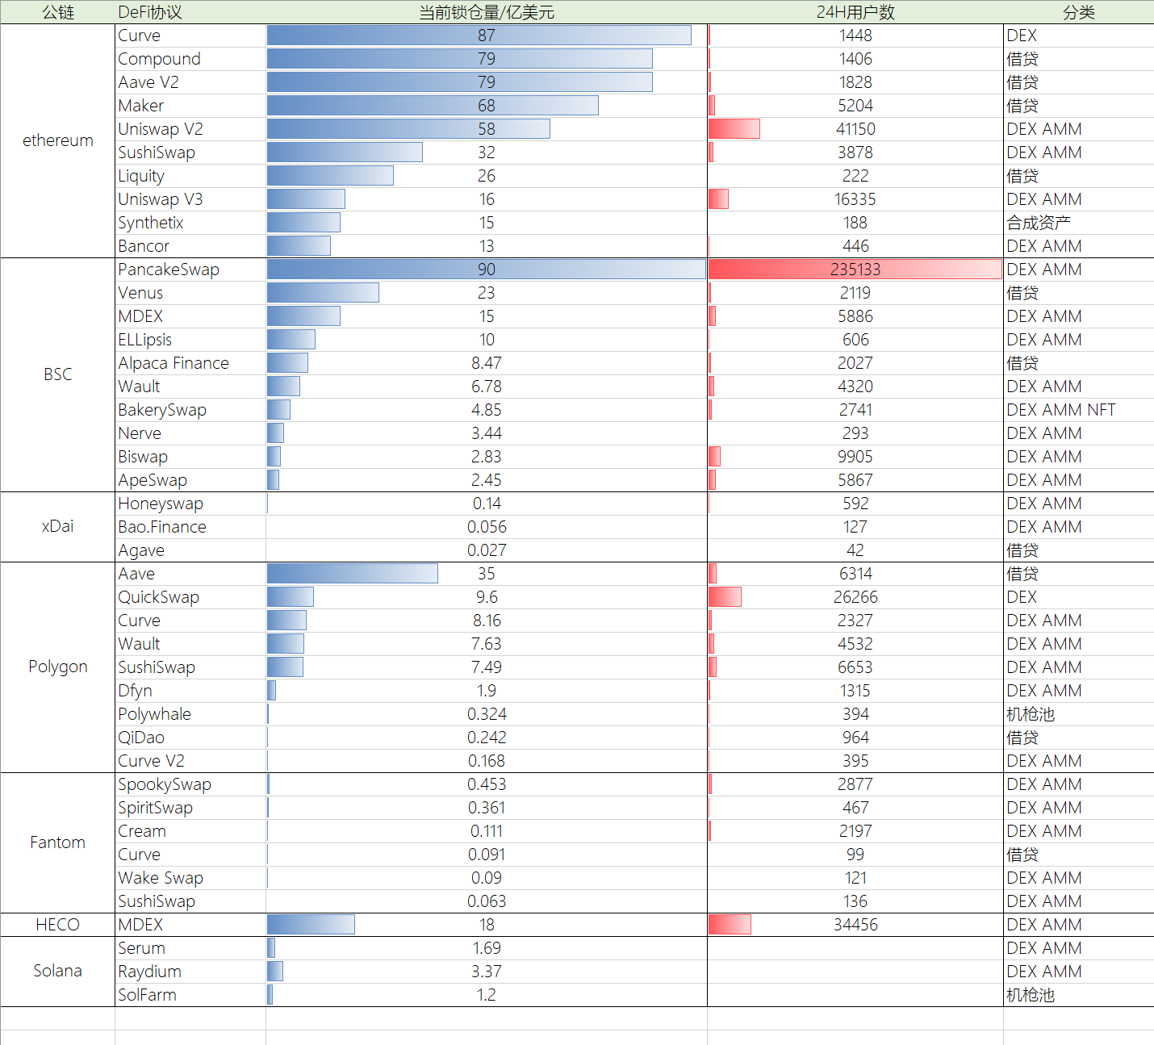Click the DeFi协议 column header
This screenshot has width=1154, height=1045.
pos(190,12)
